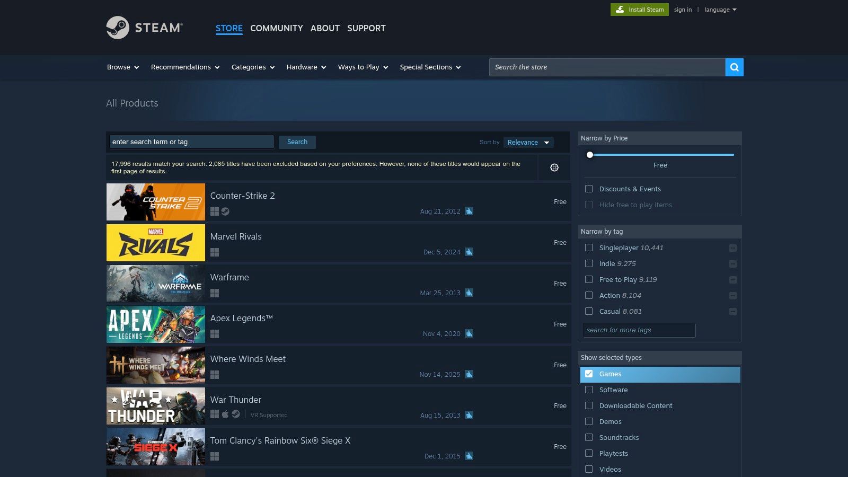Click the sign in link
The image size is (848, 477).
683,9
